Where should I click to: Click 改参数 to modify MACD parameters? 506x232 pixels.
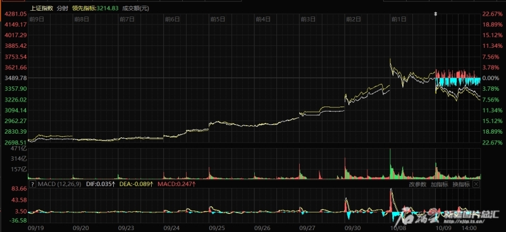[417, 184]
